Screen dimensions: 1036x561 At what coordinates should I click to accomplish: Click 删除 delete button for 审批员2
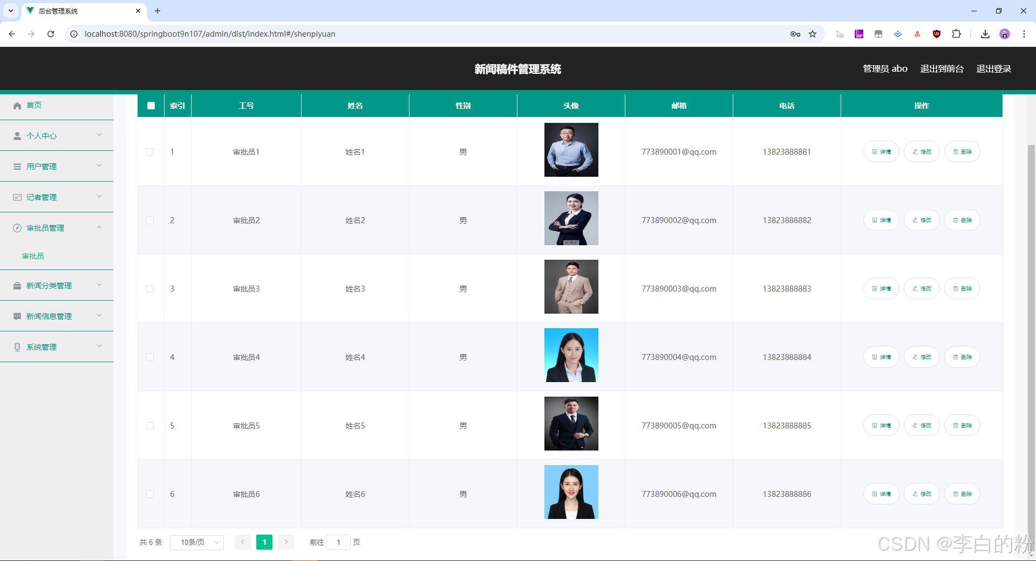[x=962, y=220]
